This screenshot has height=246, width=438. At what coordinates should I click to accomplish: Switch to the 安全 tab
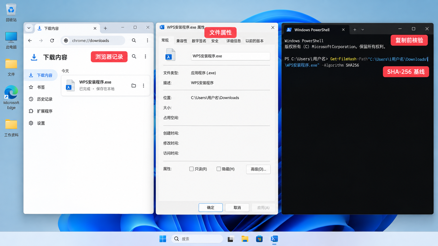[x=215, y=41]
